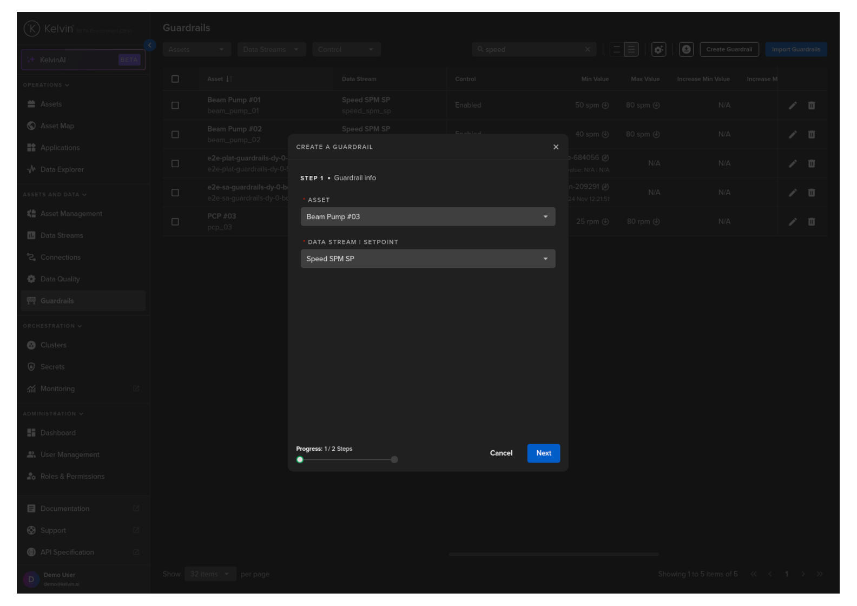Open Data Explorer in the sidebar
This screenshot has height=606, width=857.
62,170
